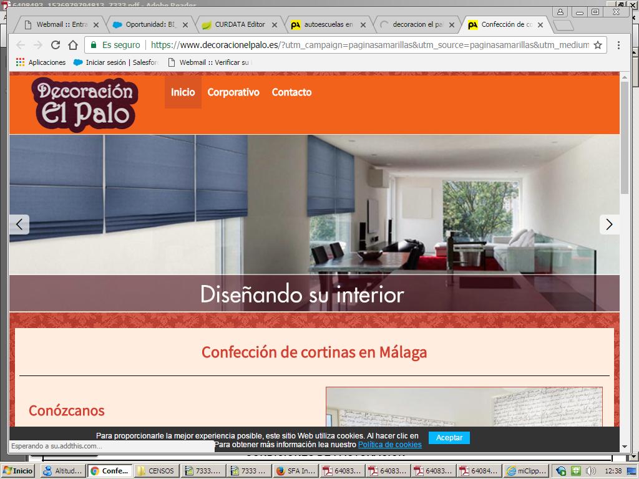
Task: Reload the current webpage
Action: 55,45
